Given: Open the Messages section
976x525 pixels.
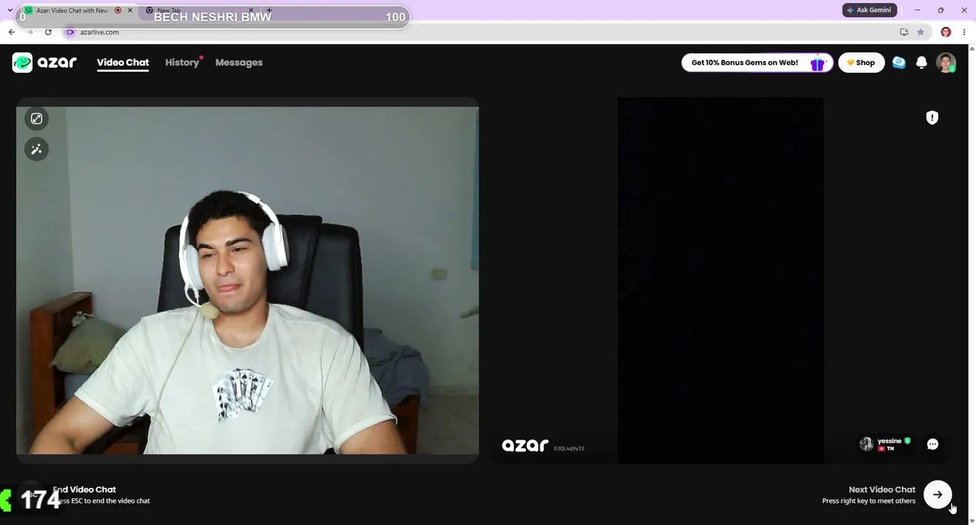Looking at the screenshot, I should pyautogui.click(x=239, y=63).
